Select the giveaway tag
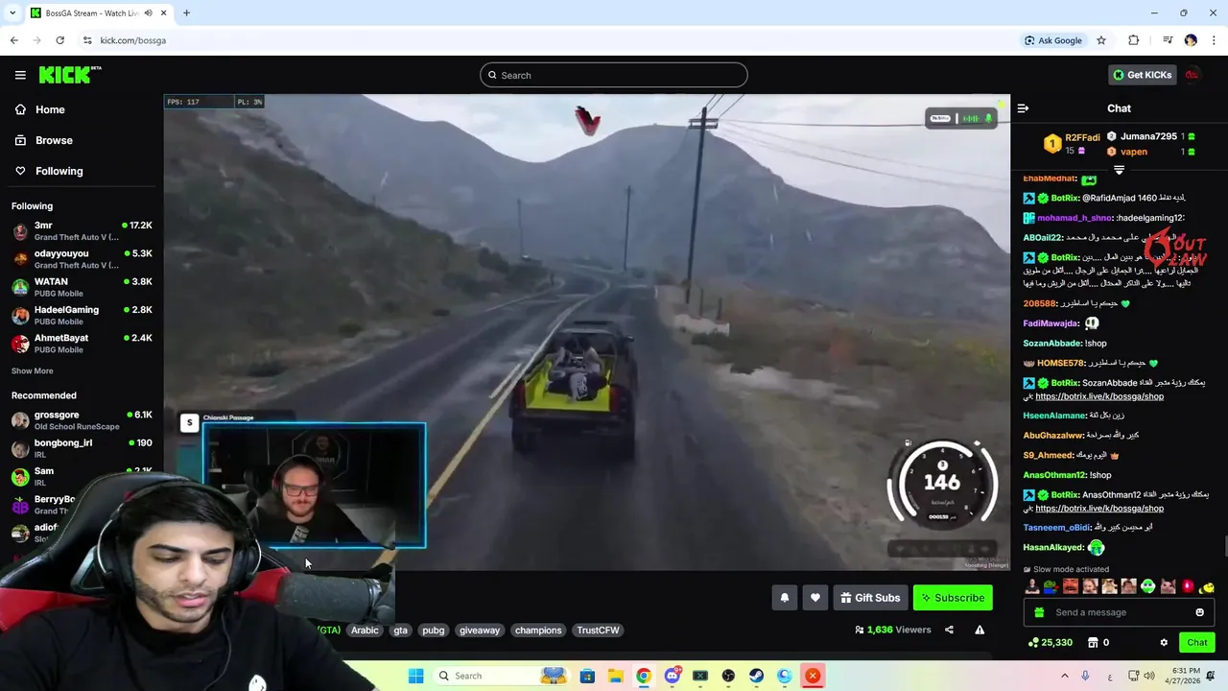Image resolution: width=1228 pixels, height=691 pixels. [x=480, y=630]
